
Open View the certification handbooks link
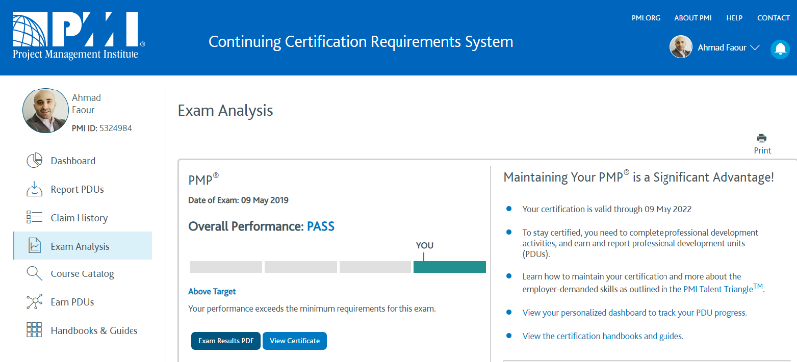[x=603, y=336]
